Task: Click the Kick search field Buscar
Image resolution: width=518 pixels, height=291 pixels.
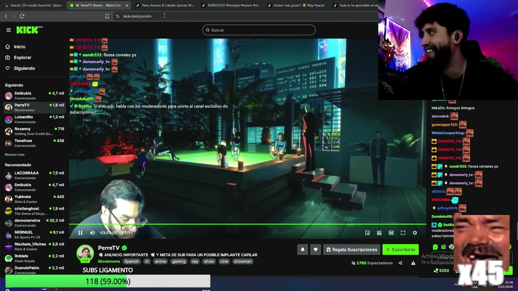Action: coord(259,30)
